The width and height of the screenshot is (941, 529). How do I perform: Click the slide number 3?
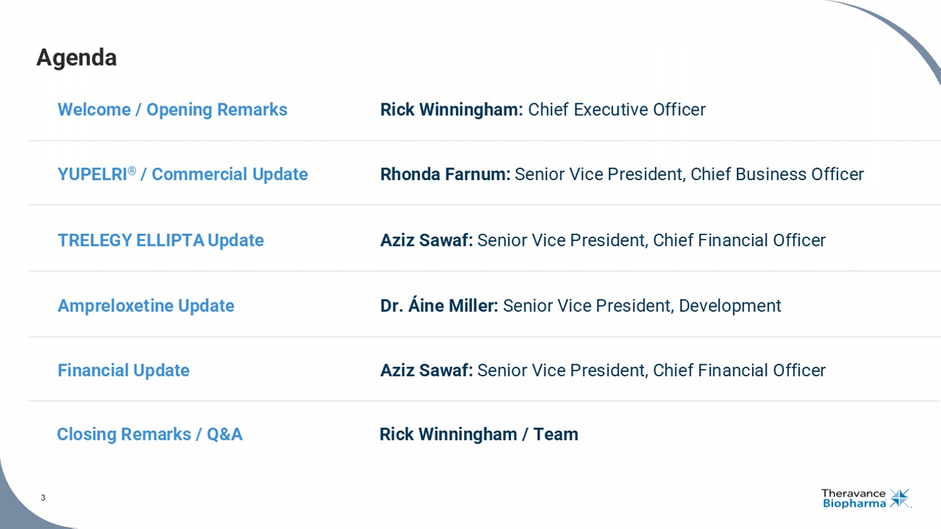(43, 498)
